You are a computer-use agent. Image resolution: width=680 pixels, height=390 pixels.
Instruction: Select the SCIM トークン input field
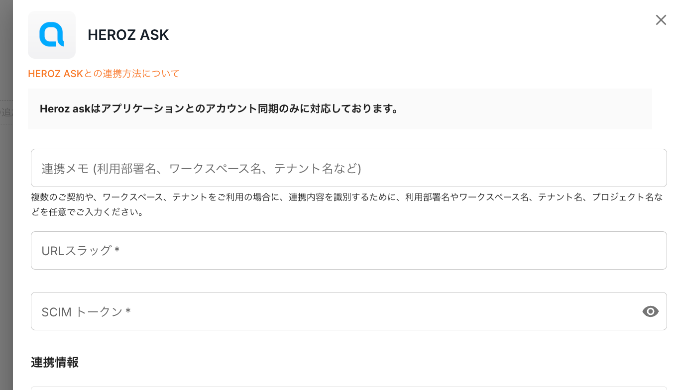[x=334, y=311]
